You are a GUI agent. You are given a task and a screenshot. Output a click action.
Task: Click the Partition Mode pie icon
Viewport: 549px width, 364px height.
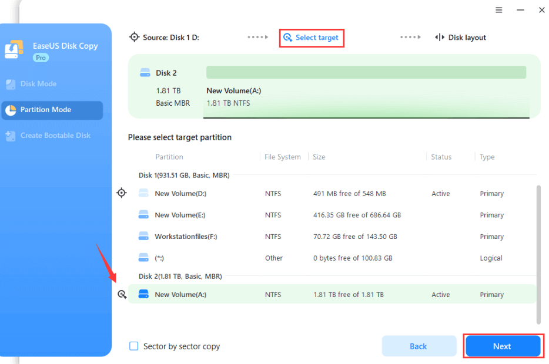tap(11, 110)
